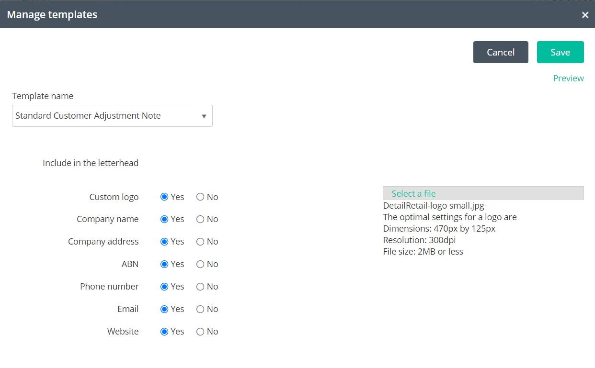The height and width of the screenshot is (368, 595).
Task: Select Yes for Website
Action: [x=164, y=332]
